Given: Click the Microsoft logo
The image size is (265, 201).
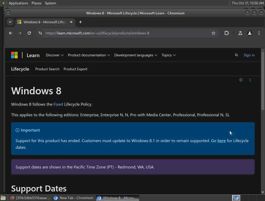Looking at the screenshot, I should pyautogui.click(x=14, y=55).
